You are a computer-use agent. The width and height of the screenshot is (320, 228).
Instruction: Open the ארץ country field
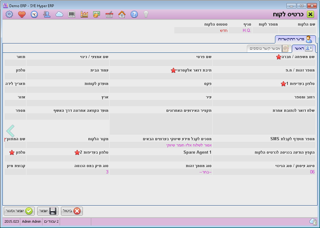pos(68,103)
